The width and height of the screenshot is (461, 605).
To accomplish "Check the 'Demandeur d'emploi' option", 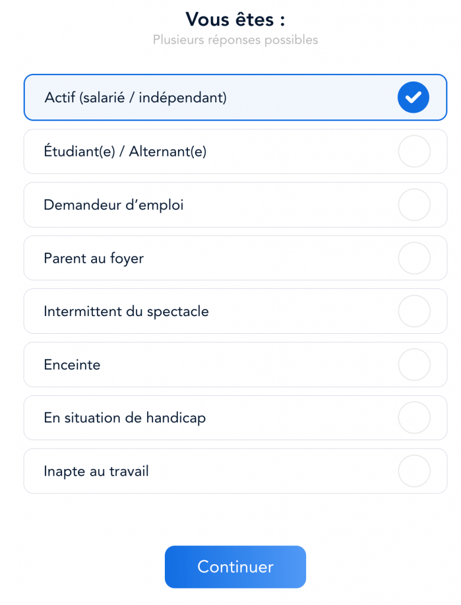I will point(235,204).
